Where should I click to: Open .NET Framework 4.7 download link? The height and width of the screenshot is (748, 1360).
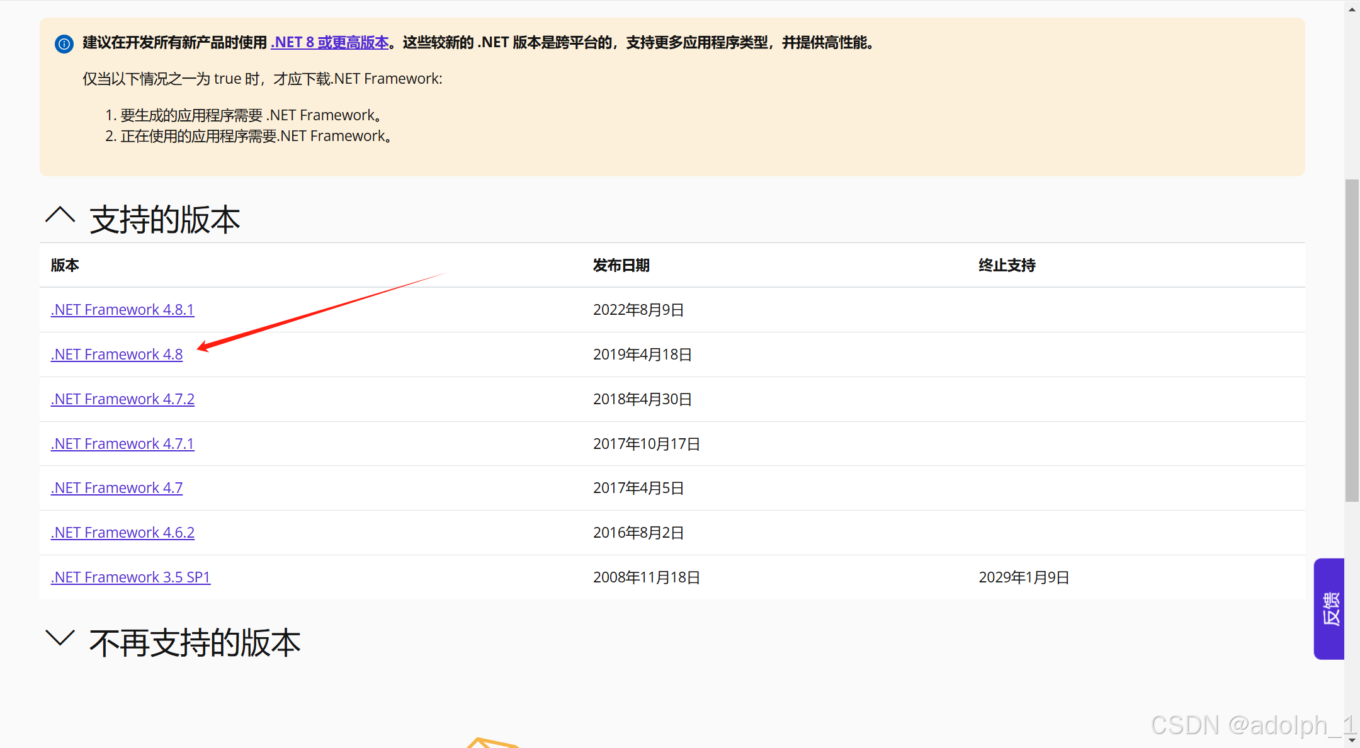(x=116, y=488)
